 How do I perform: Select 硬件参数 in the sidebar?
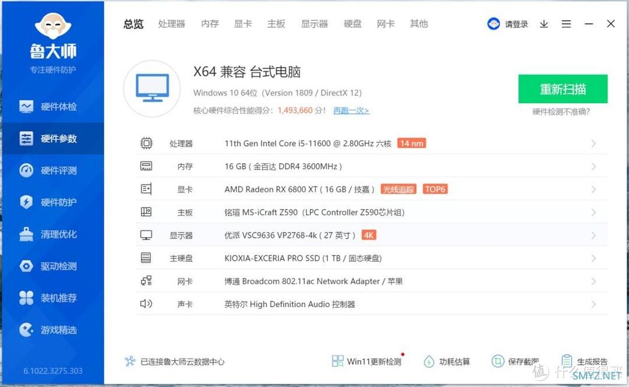(x=53, y=139)
